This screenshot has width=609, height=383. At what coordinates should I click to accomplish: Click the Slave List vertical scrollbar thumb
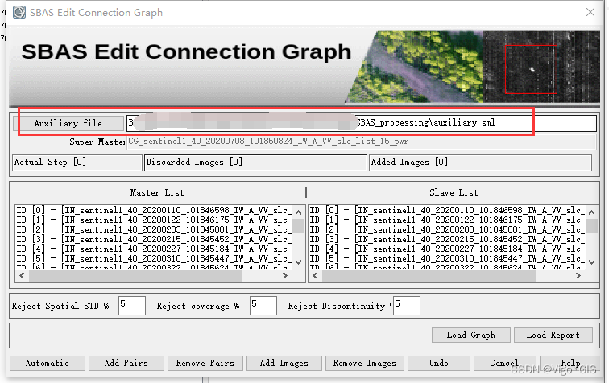tap(591, 225)
